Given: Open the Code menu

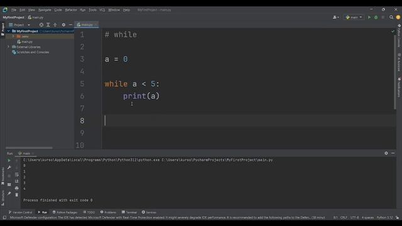Looking at the screenshot, I should (58, 10).
